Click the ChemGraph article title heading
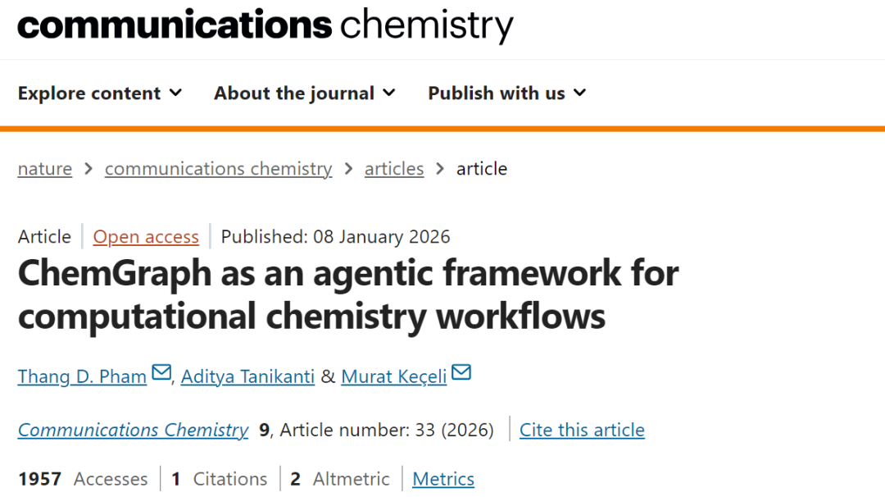 (348, 294)
